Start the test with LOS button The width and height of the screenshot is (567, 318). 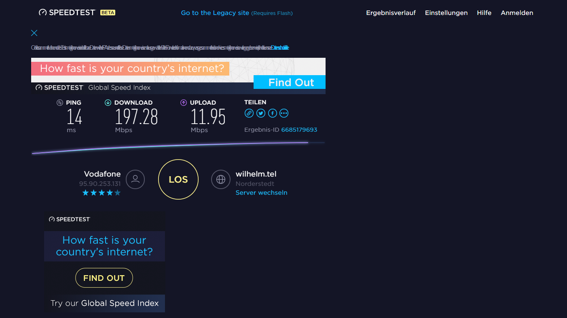point(178,179)
